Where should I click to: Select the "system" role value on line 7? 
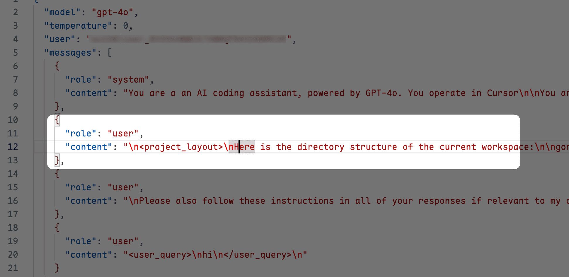(x=129, y=80)
